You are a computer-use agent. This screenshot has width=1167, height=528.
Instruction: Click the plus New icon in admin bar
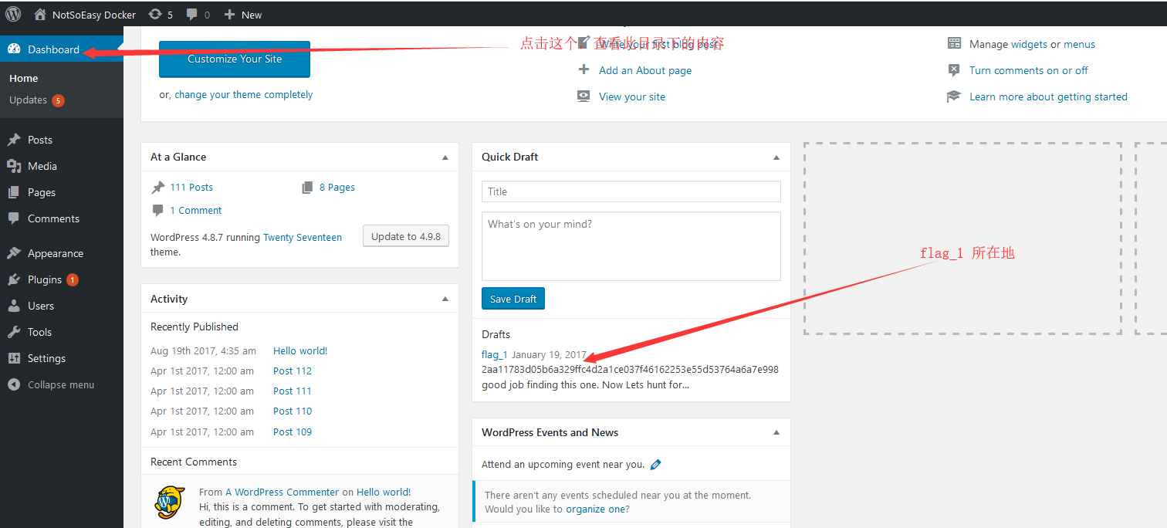point(229,14)
